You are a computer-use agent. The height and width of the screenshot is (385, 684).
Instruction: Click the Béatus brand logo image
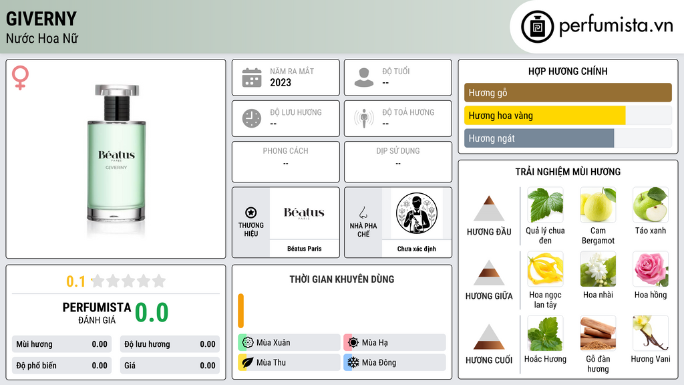pyautogui.click(x=304, y=213)
